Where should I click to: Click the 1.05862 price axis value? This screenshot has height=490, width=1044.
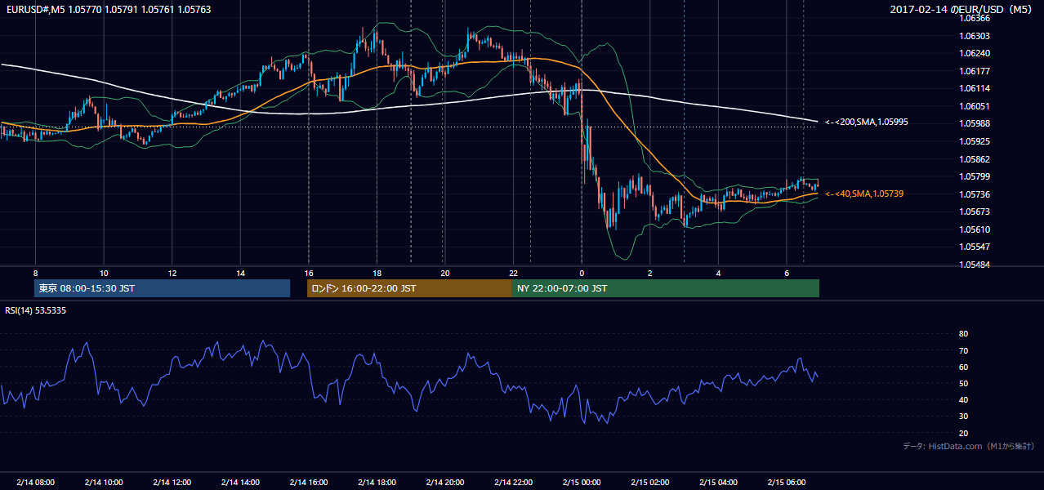click(975, 159)
